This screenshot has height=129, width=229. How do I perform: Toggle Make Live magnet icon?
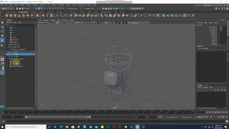point(64,9)
